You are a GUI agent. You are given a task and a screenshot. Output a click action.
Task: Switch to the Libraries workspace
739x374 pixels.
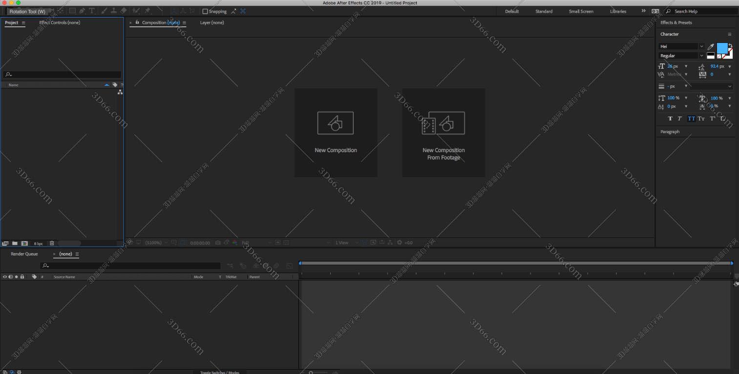tap(618, 11)
